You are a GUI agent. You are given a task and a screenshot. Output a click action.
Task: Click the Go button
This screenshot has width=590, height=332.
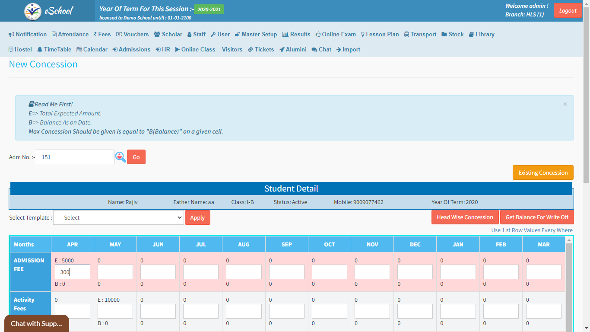click(136, 157)
